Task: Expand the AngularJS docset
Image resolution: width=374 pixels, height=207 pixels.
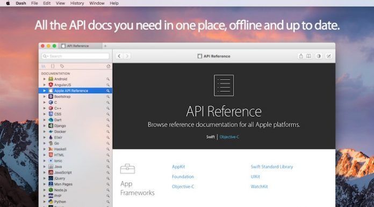Action: [45, 85]
